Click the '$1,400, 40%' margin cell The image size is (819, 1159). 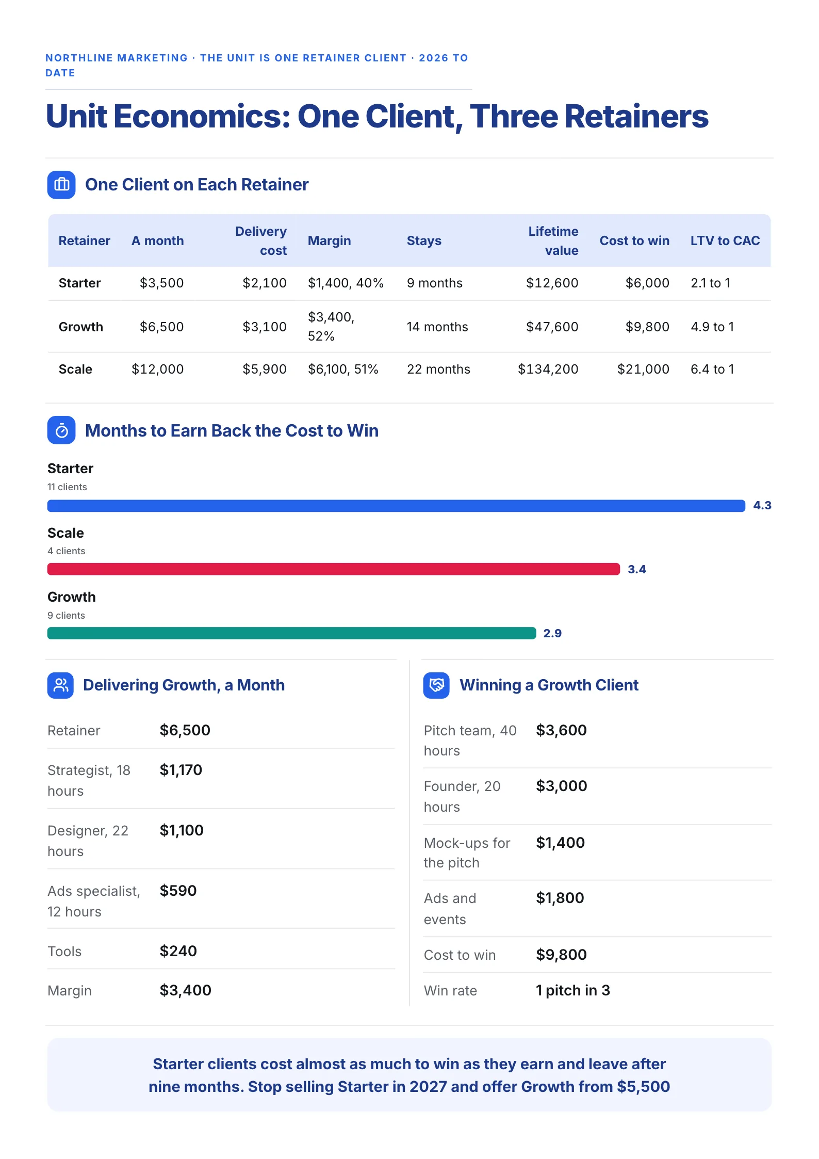[346, 283]
